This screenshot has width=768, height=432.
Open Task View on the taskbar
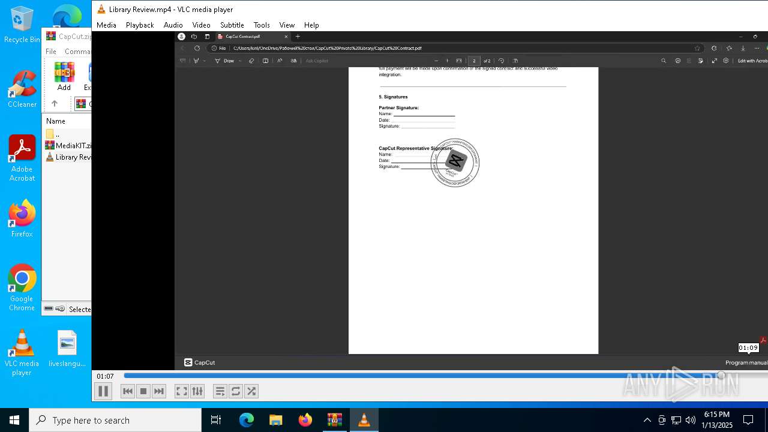click(x=216, y=420)
